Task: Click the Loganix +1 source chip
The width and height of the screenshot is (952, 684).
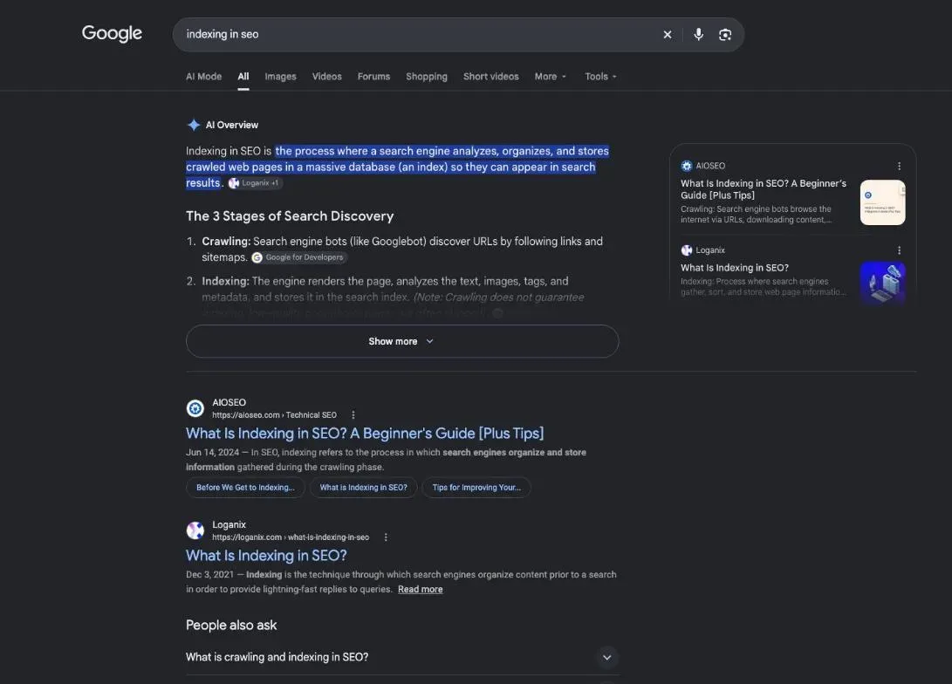Action: pyautogui.click(x=255, y=183)
